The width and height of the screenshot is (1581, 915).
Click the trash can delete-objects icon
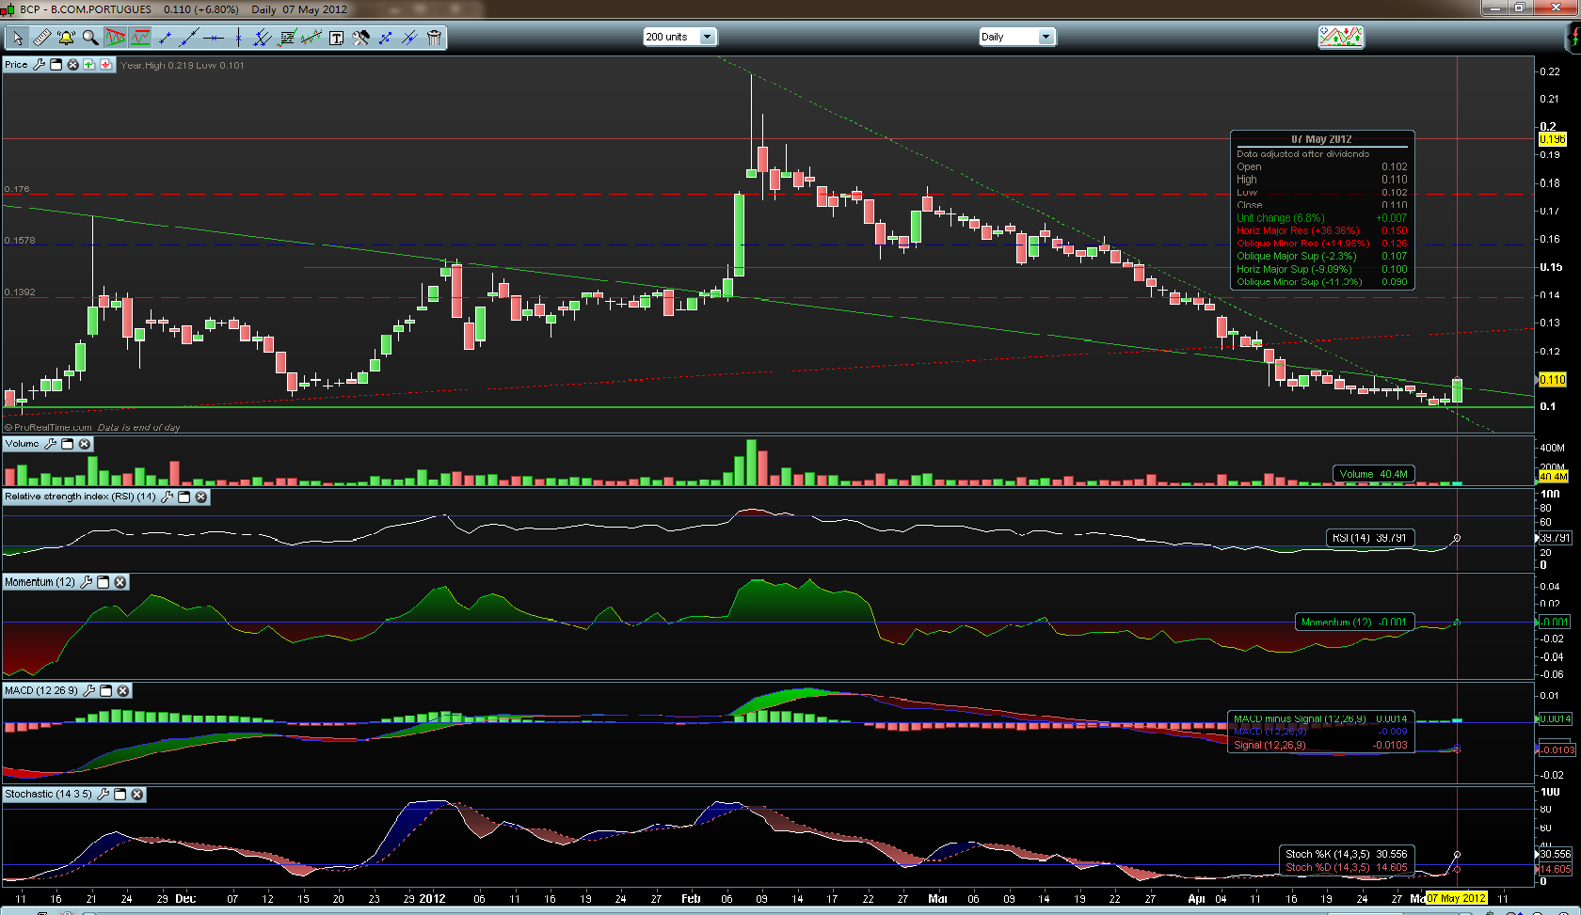(434, 38)
